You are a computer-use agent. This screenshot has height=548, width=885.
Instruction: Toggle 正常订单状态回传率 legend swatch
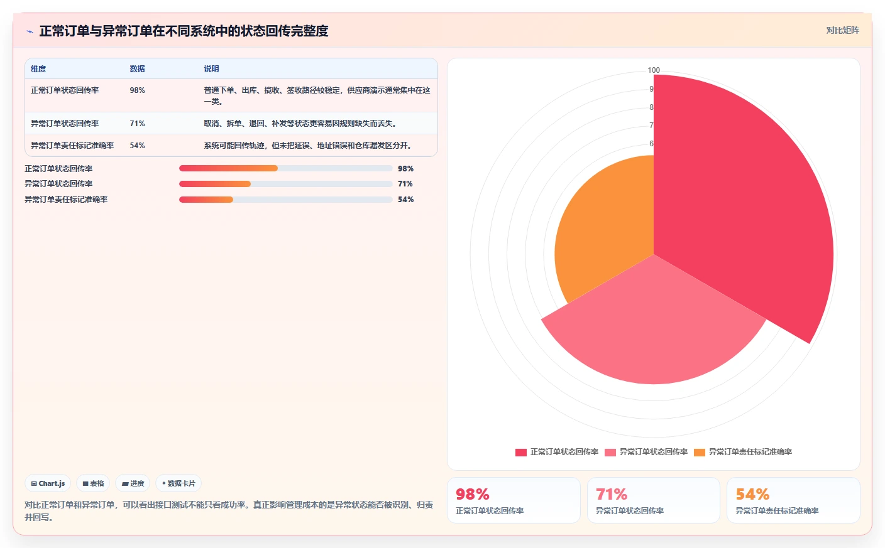pyautogui.click(x=521, y=452)
